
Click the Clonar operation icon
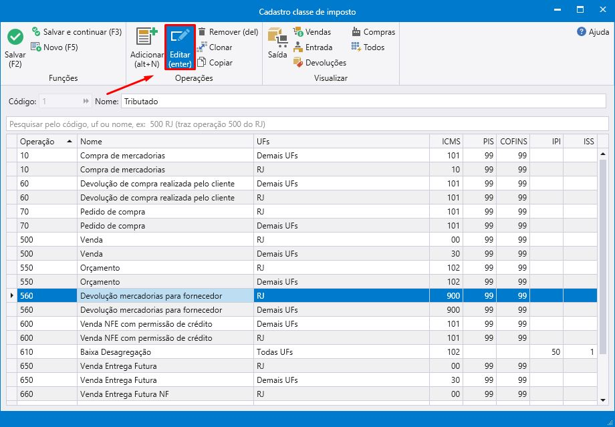(202, 47)
